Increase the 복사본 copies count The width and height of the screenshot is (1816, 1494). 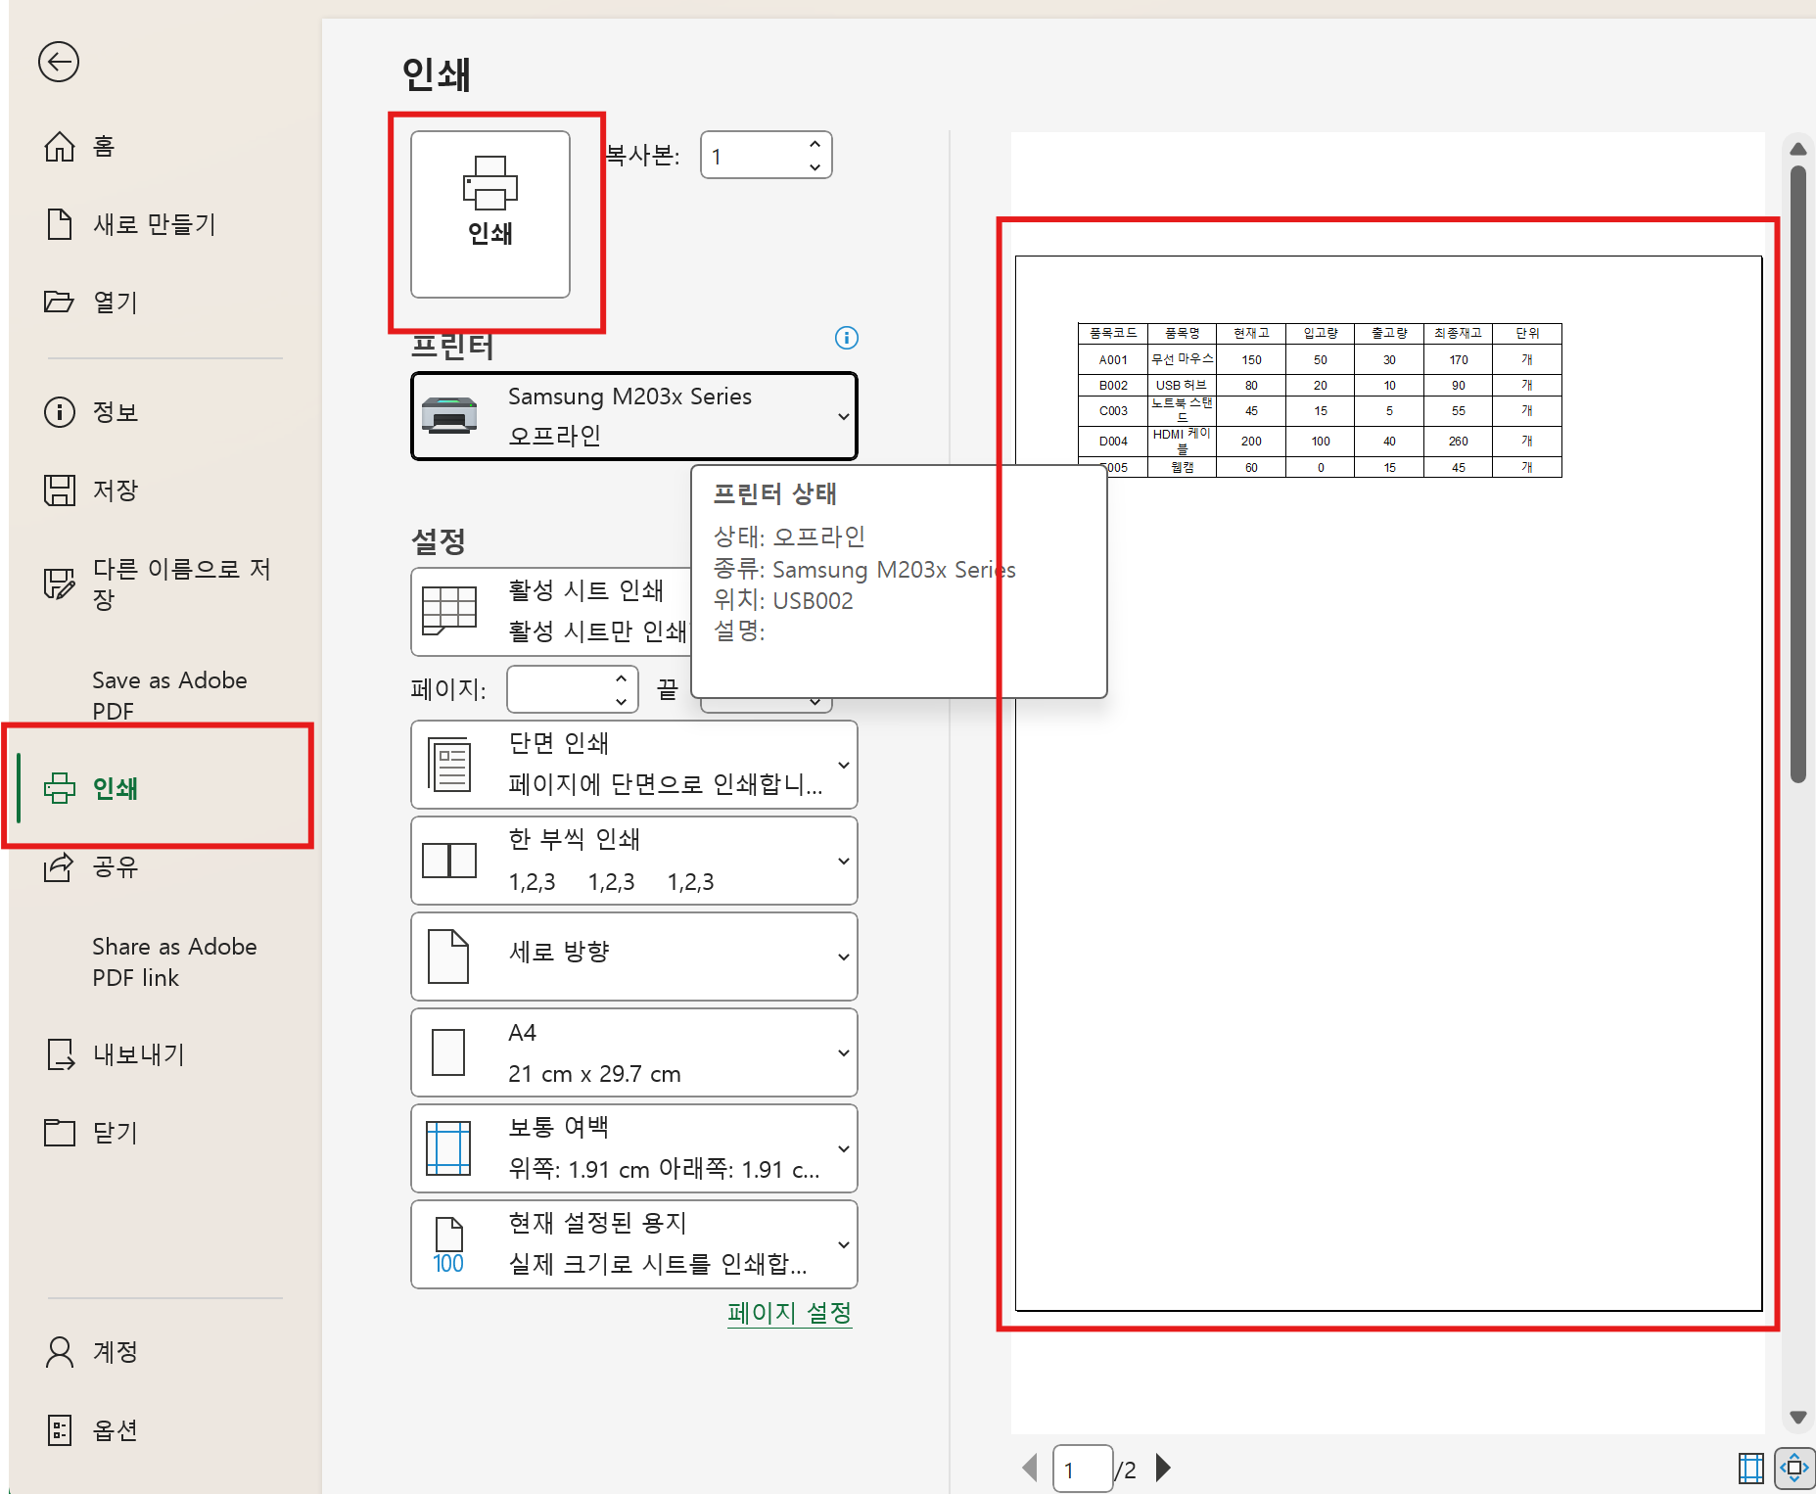click(815, 144)
